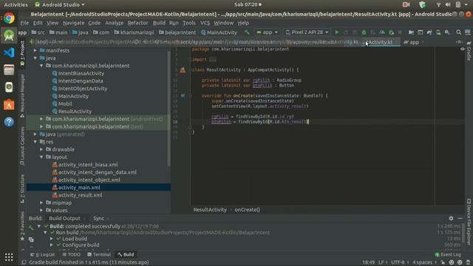Expand the manifests folder
The height and width of the screenshot is (266, 473).
coord(35,50)
